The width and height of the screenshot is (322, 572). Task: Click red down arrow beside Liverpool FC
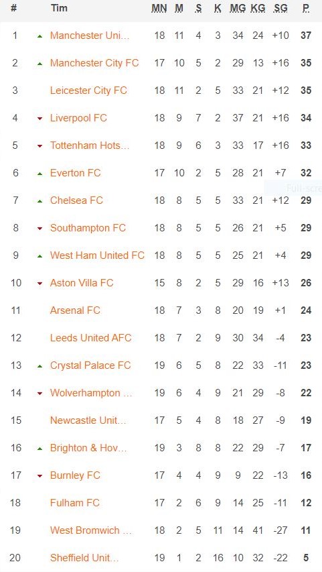pos(39,119)
